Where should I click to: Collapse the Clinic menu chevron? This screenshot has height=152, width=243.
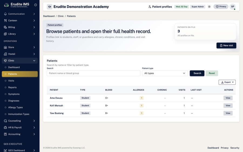(34, 61)
